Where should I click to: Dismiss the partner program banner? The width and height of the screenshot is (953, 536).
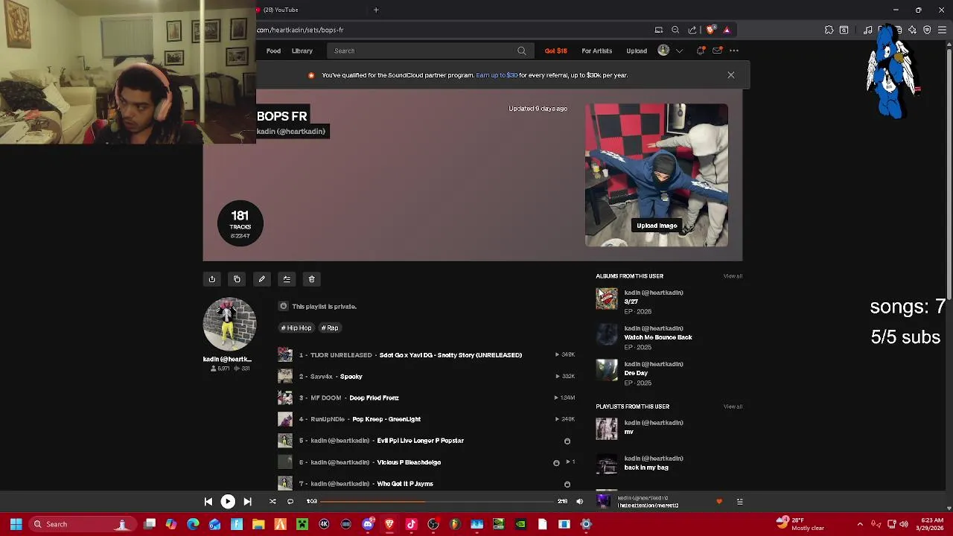pos(731,75)
